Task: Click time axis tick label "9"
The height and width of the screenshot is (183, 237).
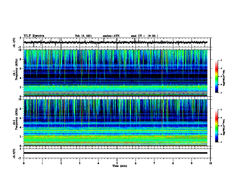Action: click(x=192, y=163)
